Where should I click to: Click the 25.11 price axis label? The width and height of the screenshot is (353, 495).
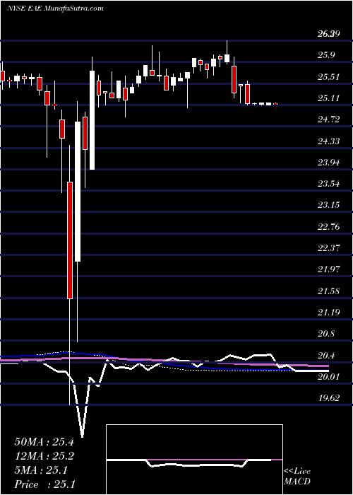pos(328,98)
